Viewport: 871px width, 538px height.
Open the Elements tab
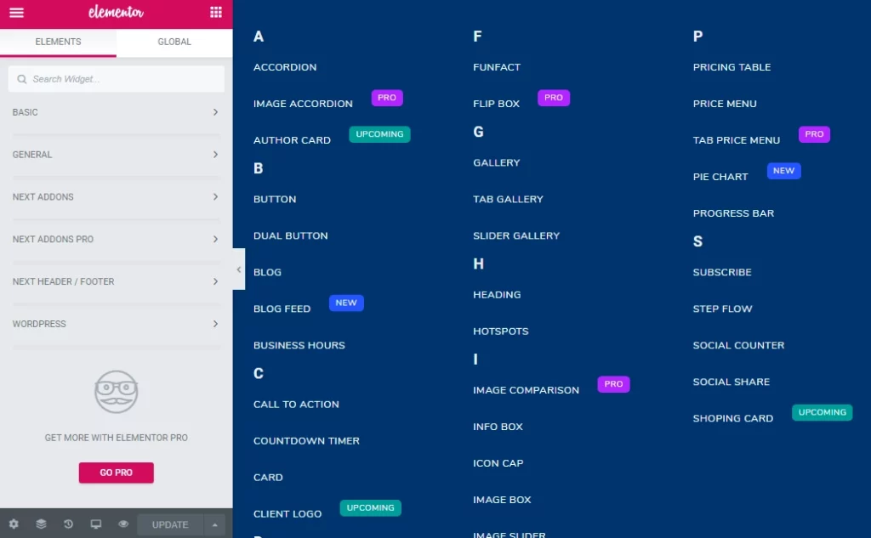click(x=58, y=41)
